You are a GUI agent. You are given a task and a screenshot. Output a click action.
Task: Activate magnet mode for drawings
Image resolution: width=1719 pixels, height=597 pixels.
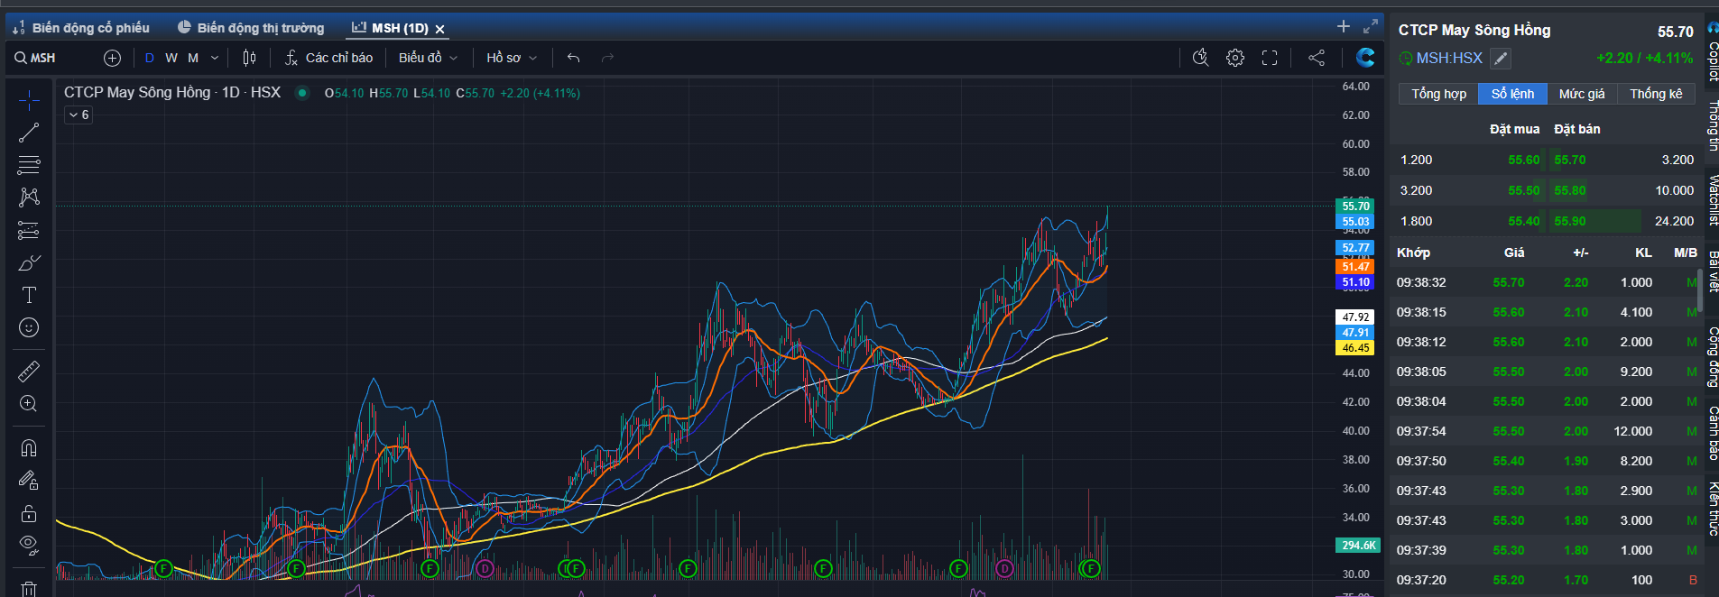tap(29, 448)
